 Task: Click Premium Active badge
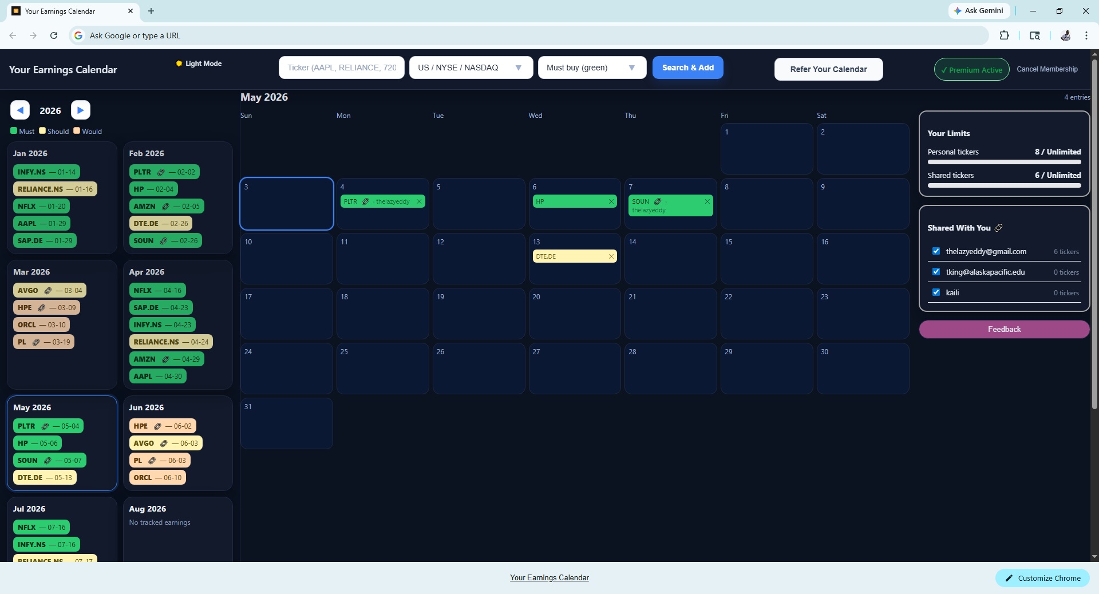971,69
